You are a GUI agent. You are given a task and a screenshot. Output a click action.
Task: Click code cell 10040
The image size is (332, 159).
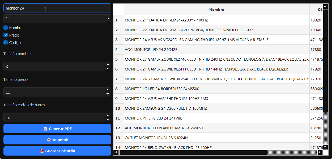(x=316, y=30)
